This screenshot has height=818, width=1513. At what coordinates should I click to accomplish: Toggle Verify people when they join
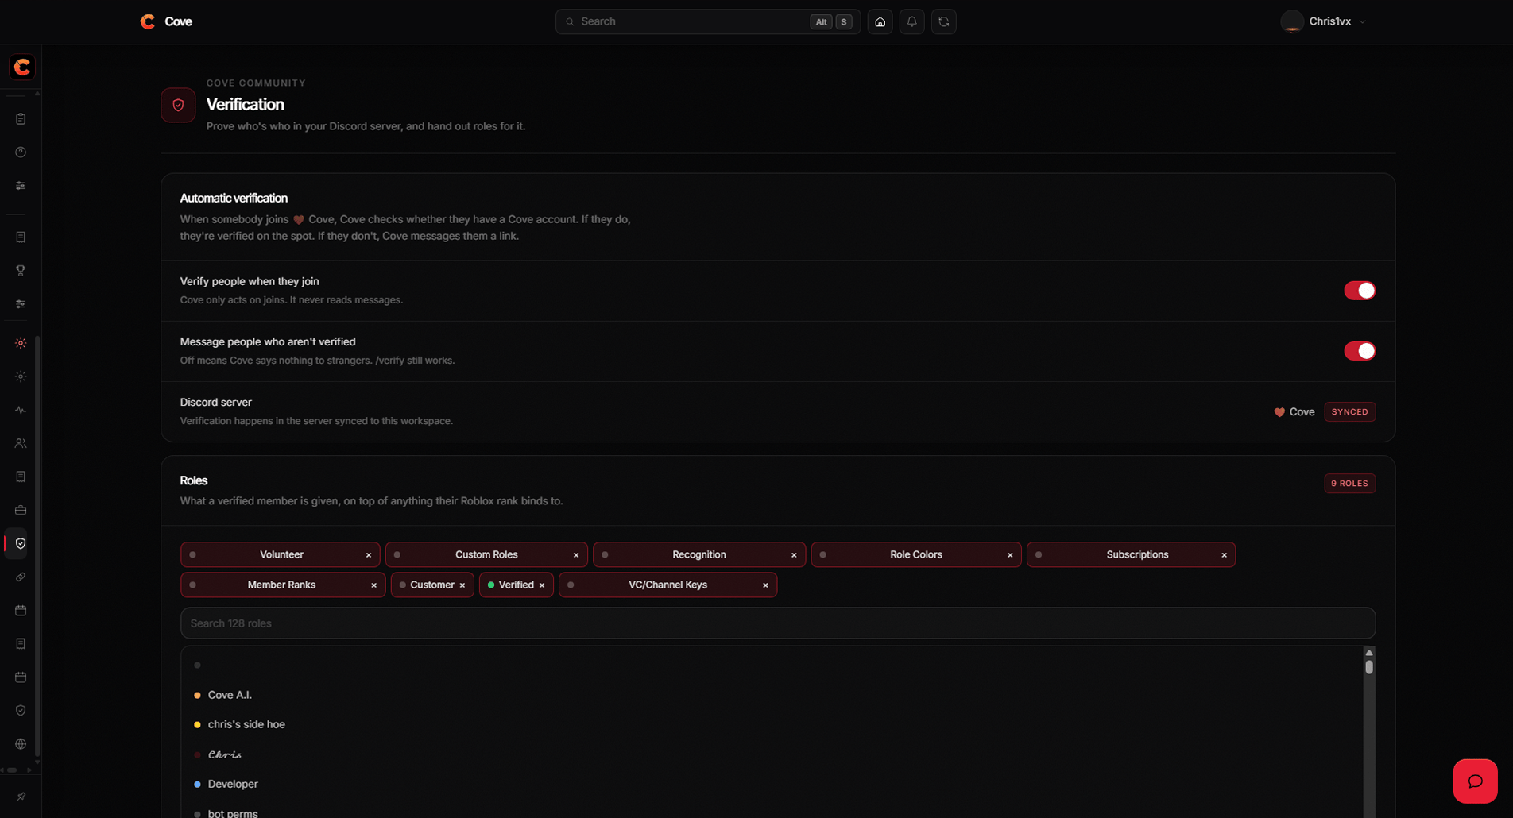(x=1360, y=291)
